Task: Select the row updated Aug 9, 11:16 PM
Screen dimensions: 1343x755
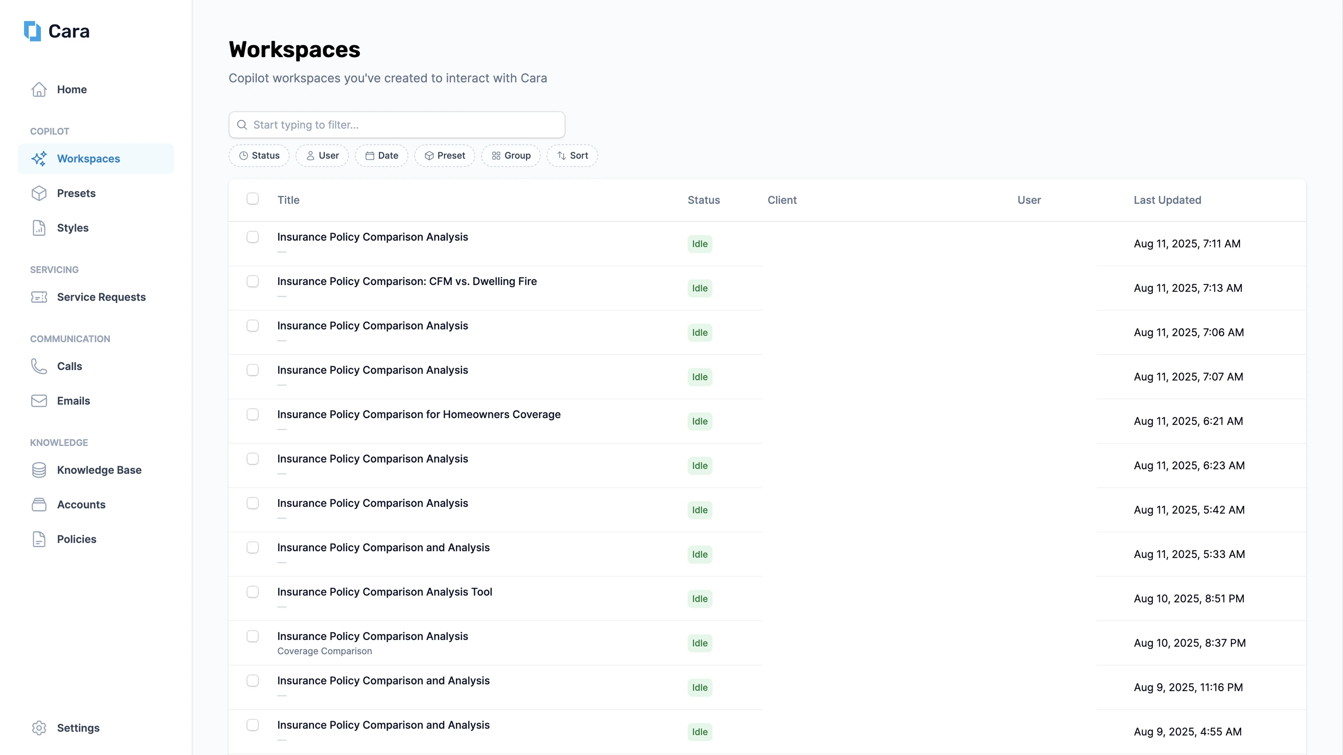Action: point(253,681)
